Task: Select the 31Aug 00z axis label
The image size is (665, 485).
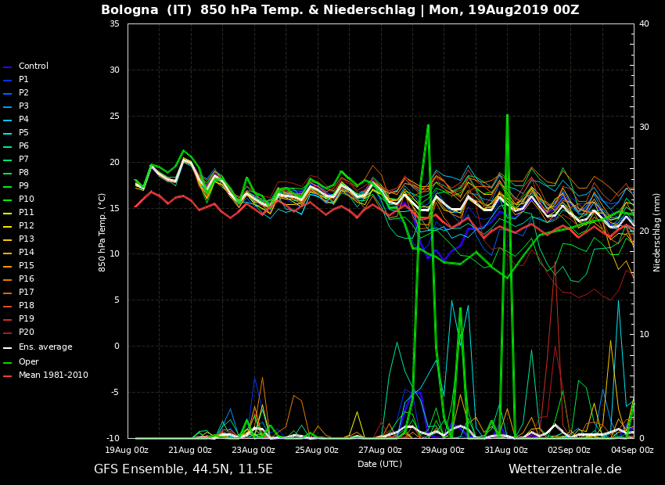Action: (x=506, y=451)
